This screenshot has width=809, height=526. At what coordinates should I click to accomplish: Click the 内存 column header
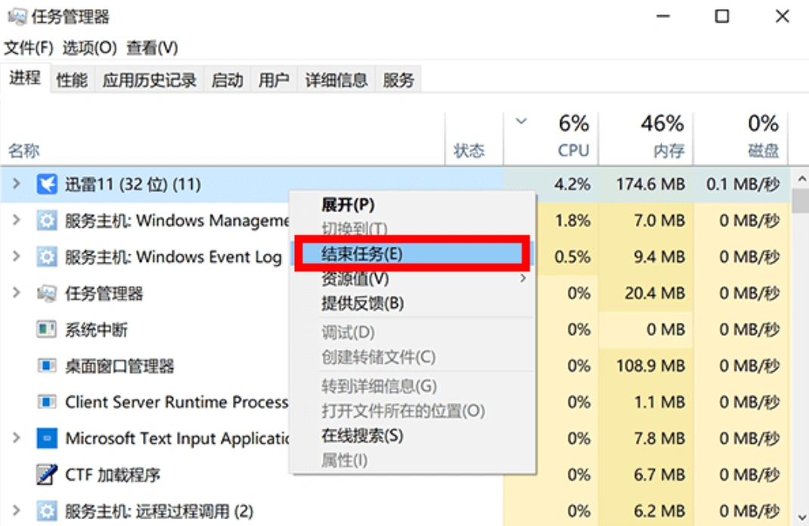point(668,150)
